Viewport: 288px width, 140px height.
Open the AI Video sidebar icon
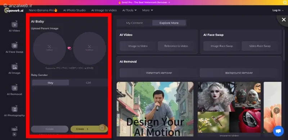coord(14,27)
